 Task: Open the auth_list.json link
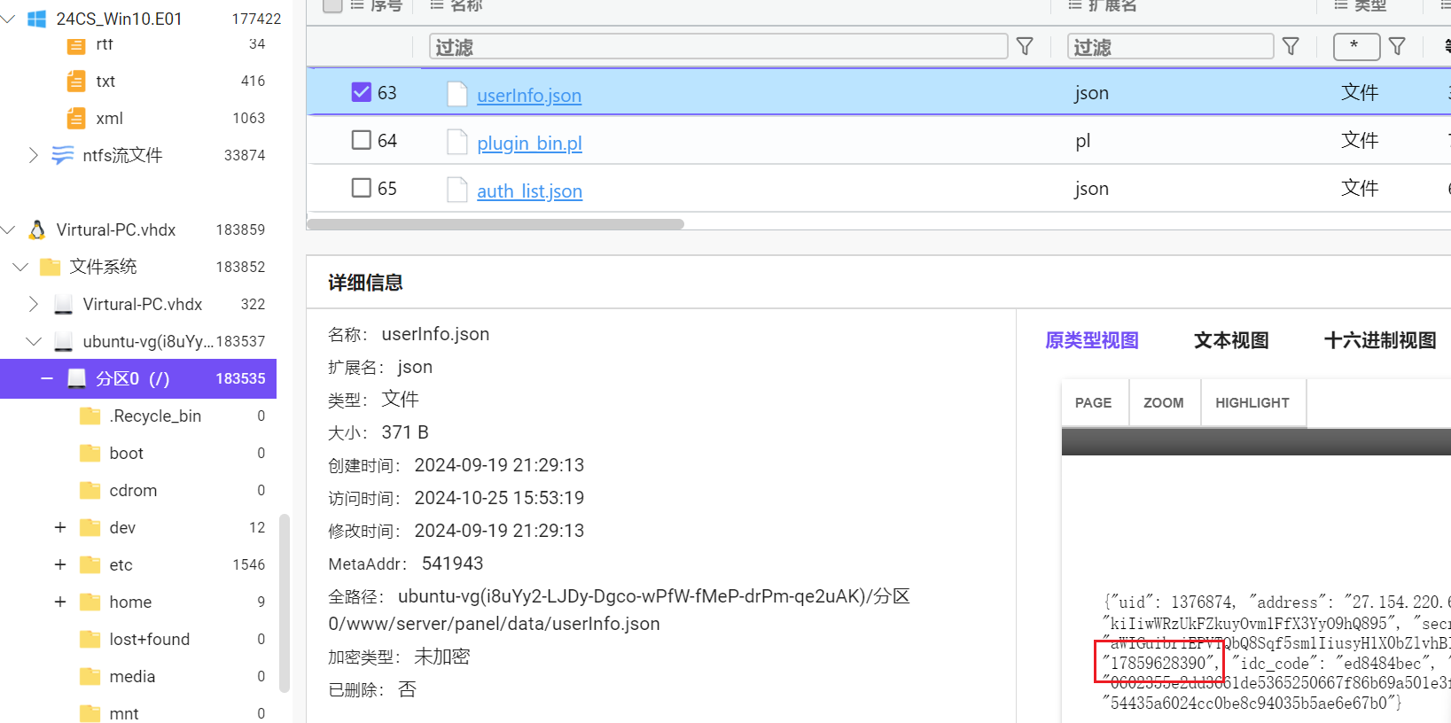pyautogui.click(x=529, y=190)
